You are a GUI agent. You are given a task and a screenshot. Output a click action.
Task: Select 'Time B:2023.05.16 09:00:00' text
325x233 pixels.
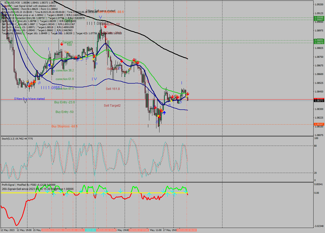tap(50, 12)
